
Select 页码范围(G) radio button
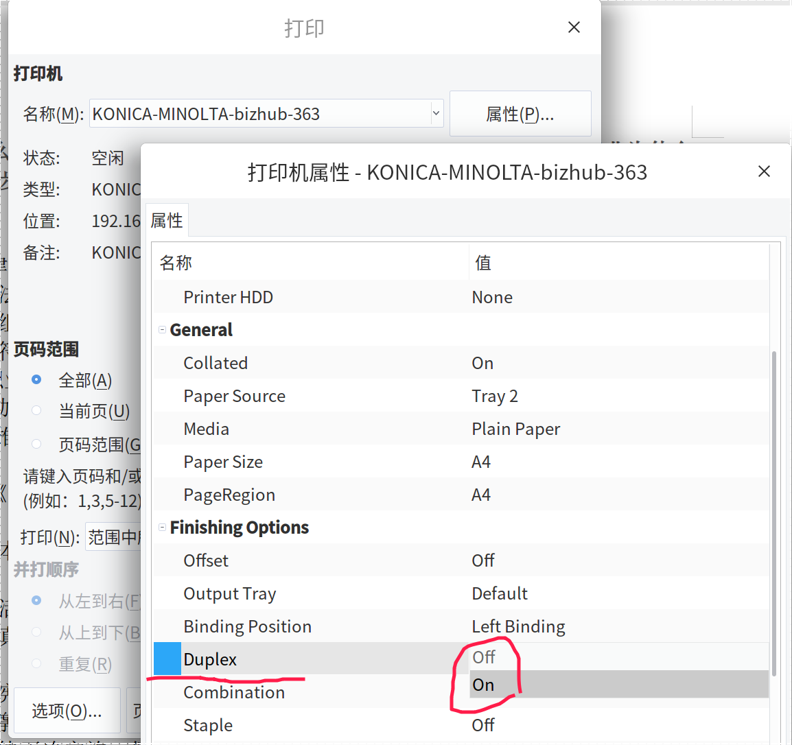(36, 444)
